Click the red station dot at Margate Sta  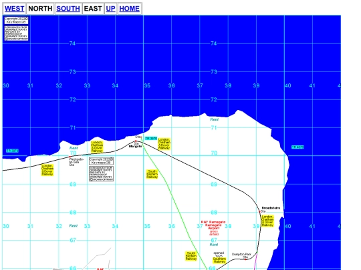coord(136,141)
